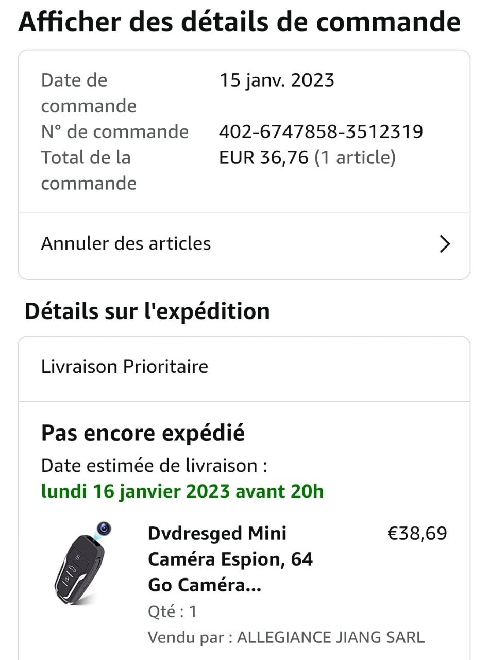
Task: Click the blue camera lens on product image
Action: [x=105, y=528]
